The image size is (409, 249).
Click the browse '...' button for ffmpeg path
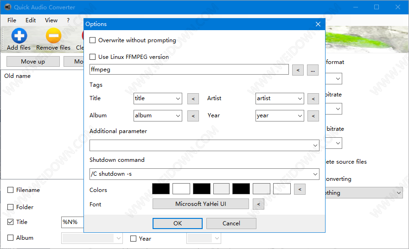(313, 70)
